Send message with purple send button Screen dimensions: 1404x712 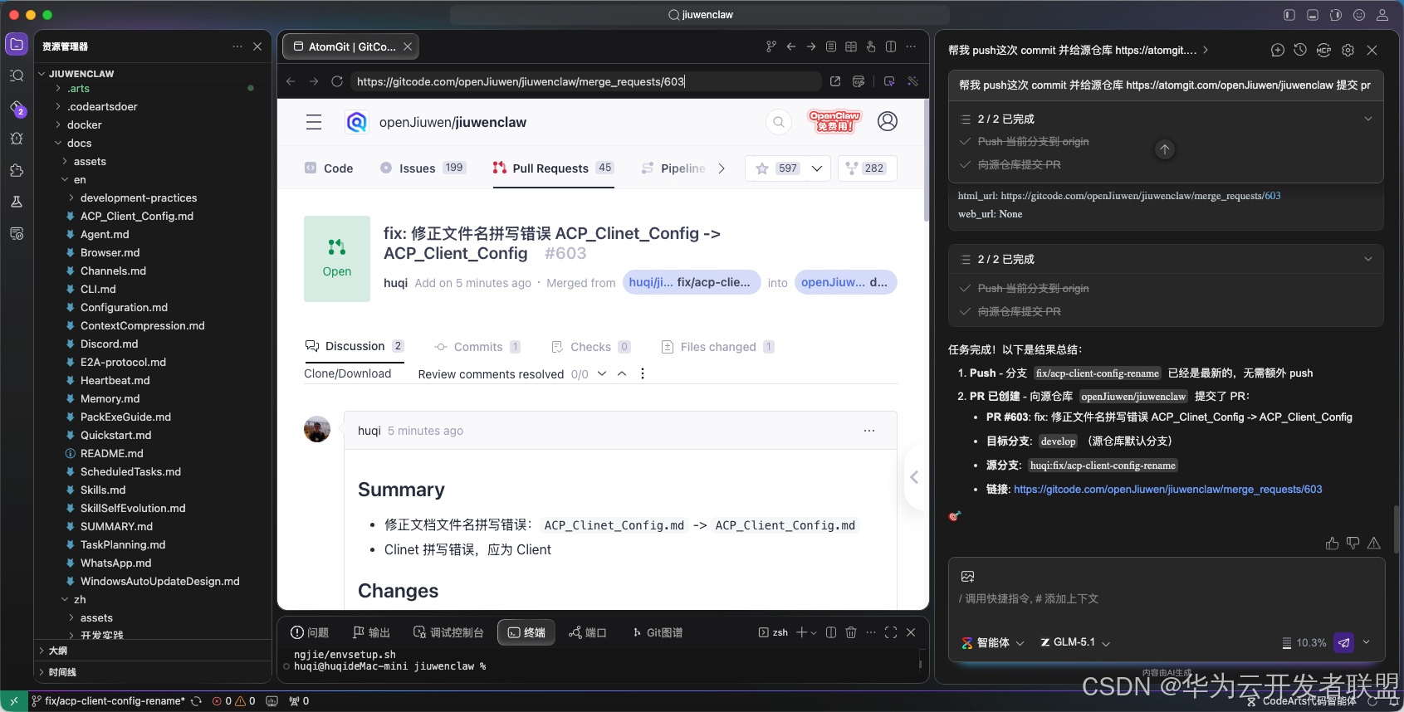point(1343,642)
